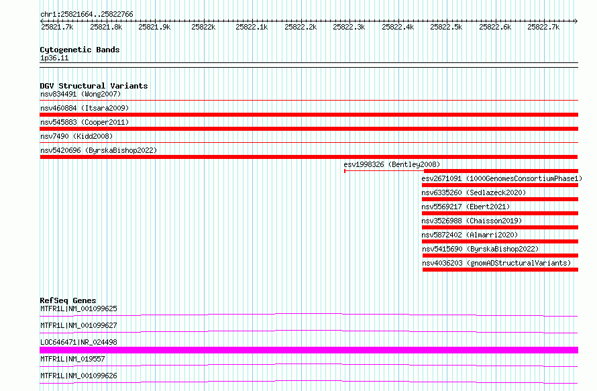Click the thick red bar of esv1998326
597x391 pixels.
click(x=501, y=171)
